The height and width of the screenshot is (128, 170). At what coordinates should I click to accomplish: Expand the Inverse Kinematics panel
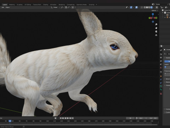click(x=167, y=109)
